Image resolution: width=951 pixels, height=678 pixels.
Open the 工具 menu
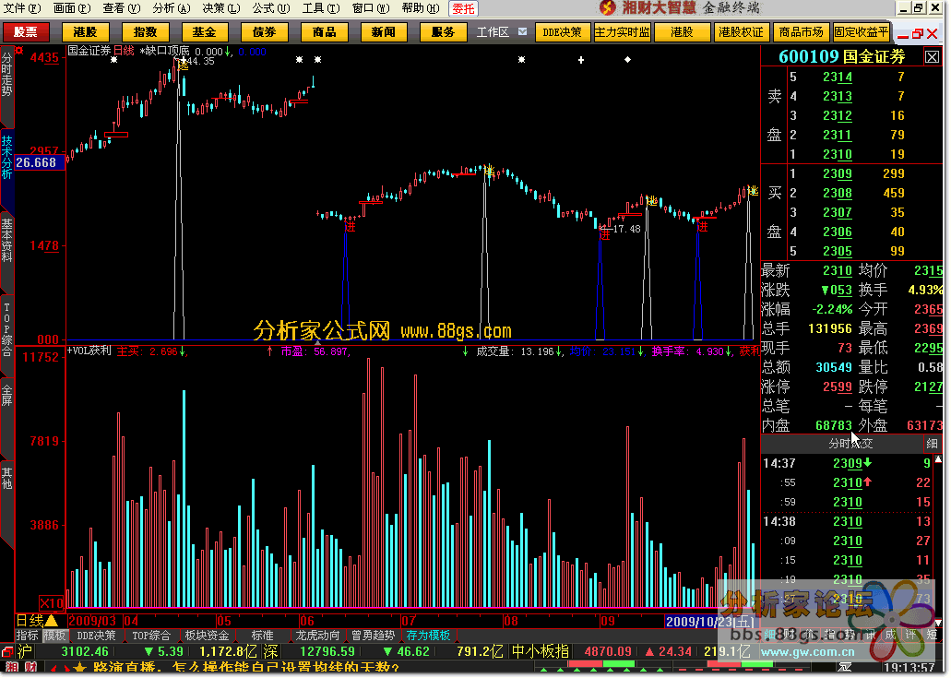point(320,8)
